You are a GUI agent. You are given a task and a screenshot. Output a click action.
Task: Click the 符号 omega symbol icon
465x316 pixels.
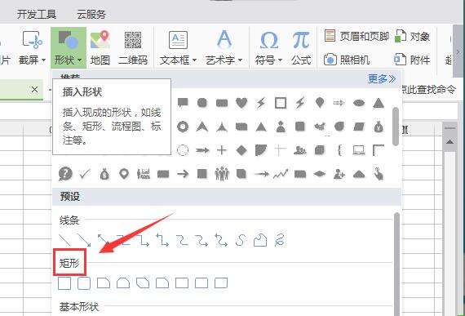269,40
